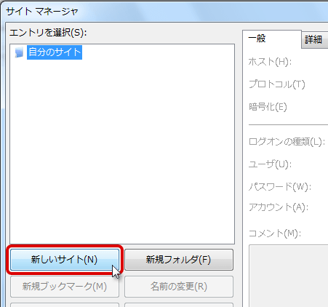Click the 自分のサイト folder icon
Image resolution: width=328 pixels, height=307 pixels.
tap(19, 52)
